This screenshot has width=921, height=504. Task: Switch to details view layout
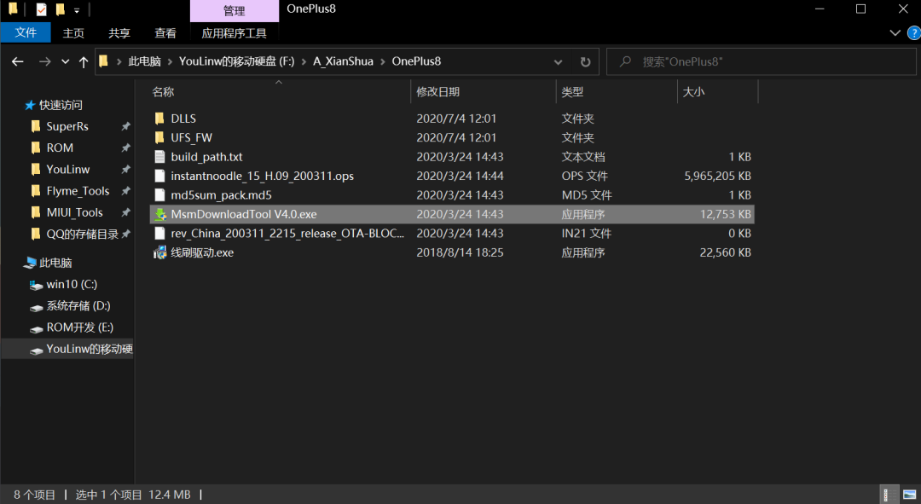tap(889, 495)
